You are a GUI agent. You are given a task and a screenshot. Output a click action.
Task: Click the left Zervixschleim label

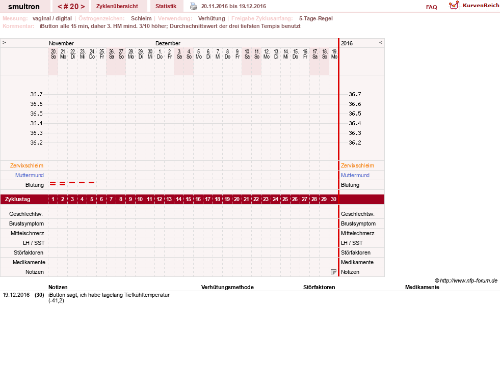[27, 165]
